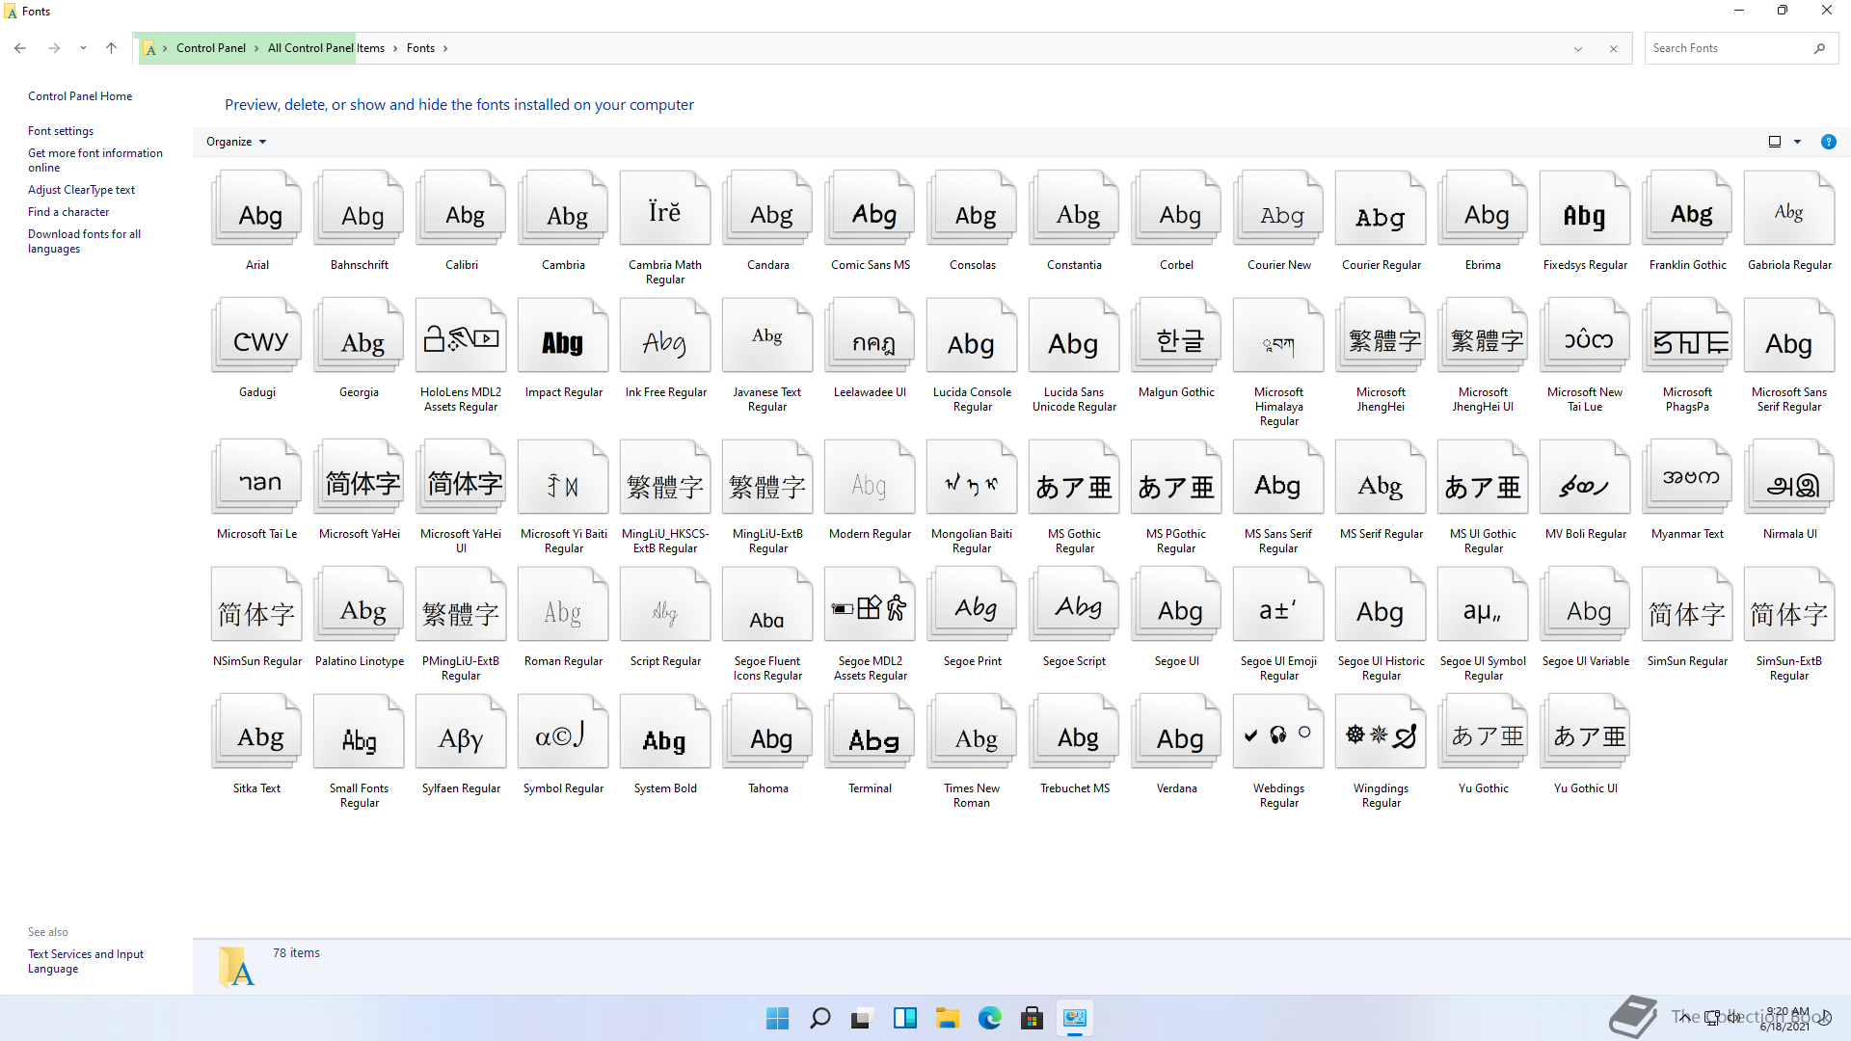
Task: Click the '78 items' status text
Action: (296, 953)
